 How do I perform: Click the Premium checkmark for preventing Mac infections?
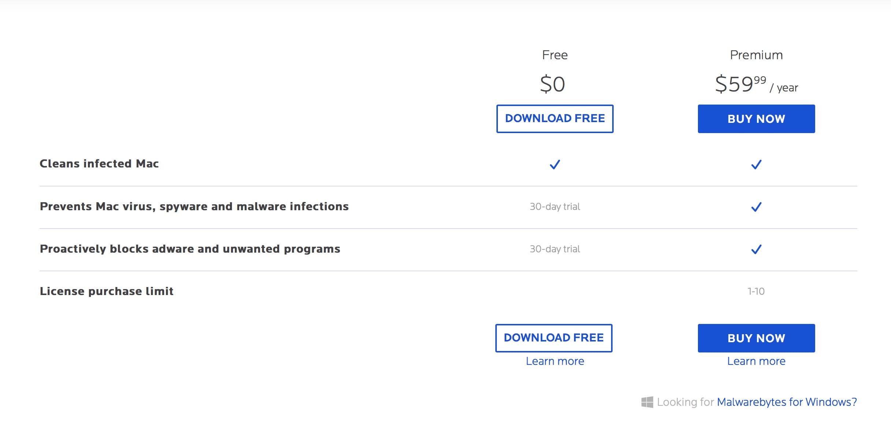(756, 207)
